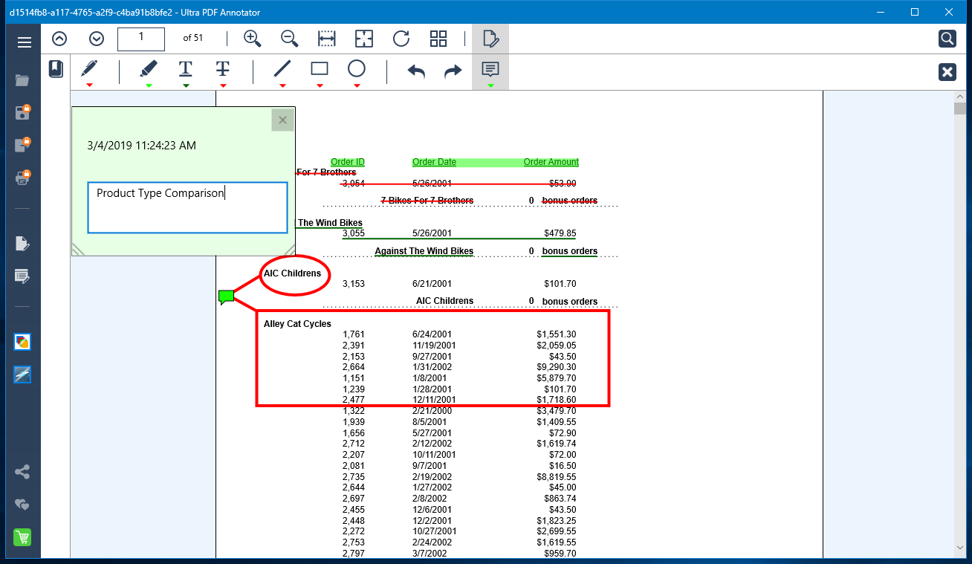Click the vertical scrollbar down arrow
The image size is (972, 564).
click(959, 548)
